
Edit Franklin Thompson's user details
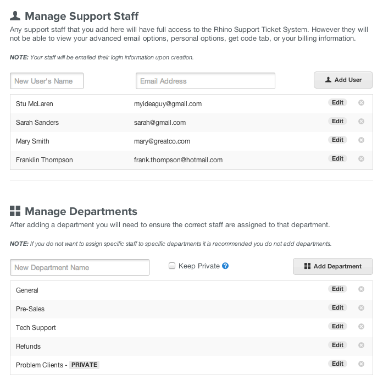coord(337,159)
